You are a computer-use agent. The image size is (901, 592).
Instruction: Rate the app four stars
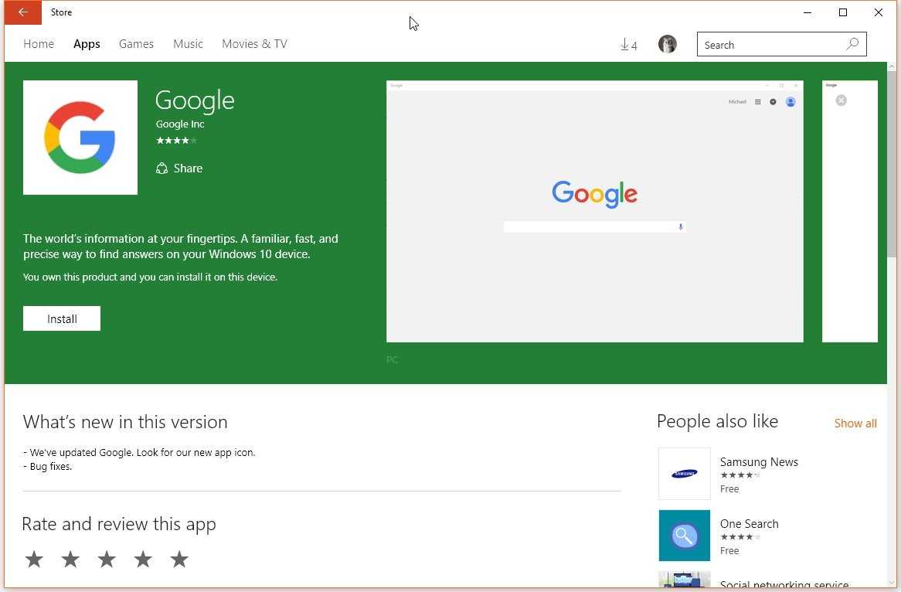[143, 559]
